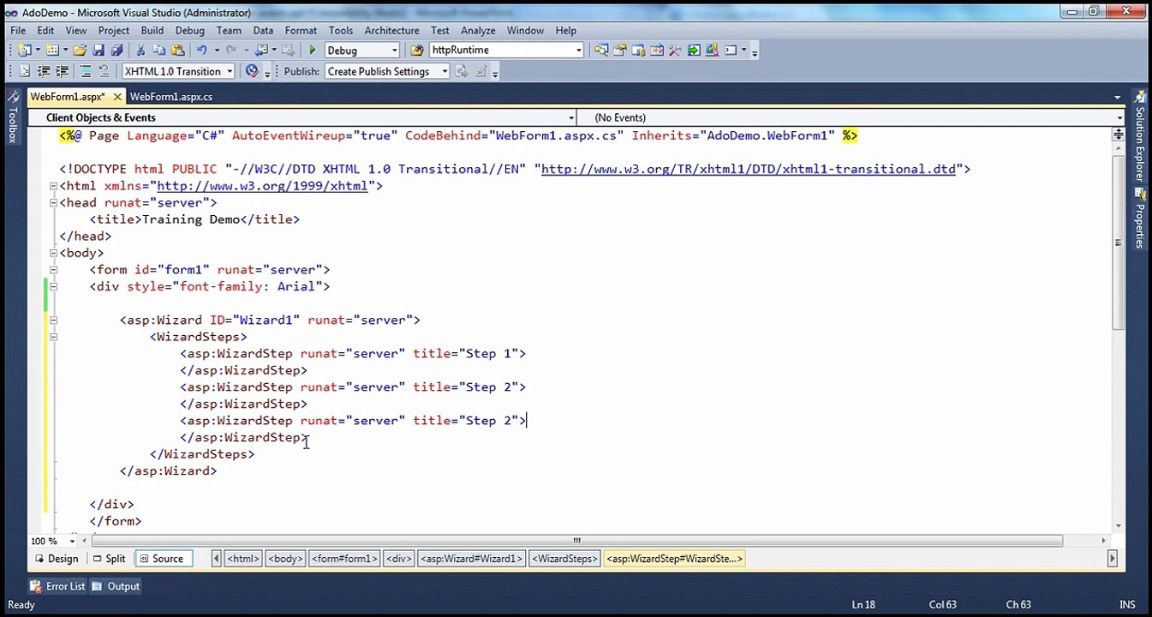Open the Create Publish Settings dropdown
This screenshot has height=617, width=1152.
444,72
